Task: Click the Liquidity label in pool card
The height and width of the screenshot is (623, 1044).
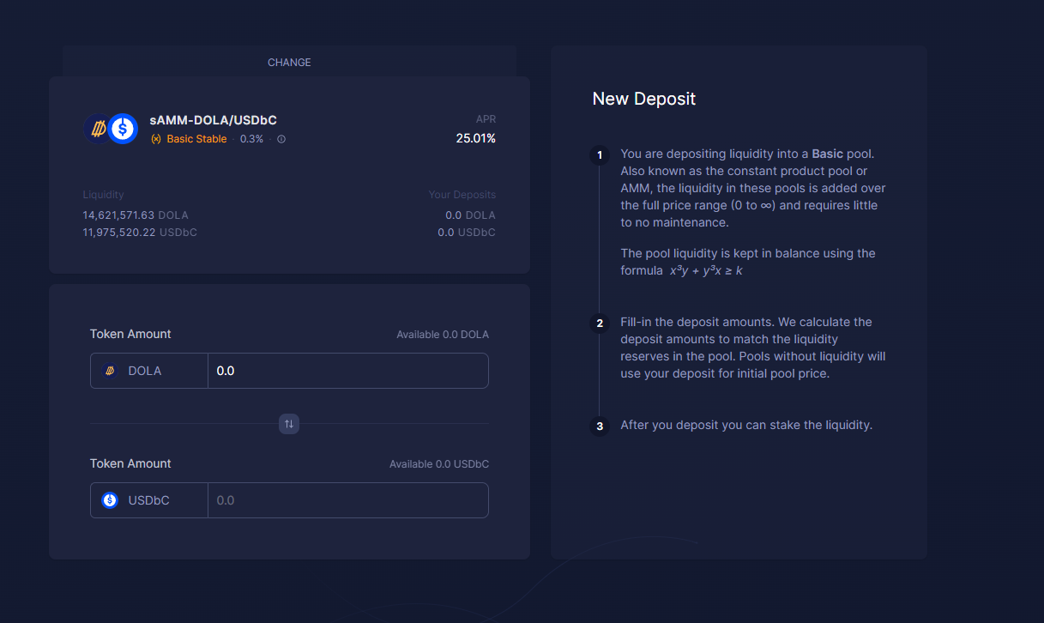Action: (103, 195)
